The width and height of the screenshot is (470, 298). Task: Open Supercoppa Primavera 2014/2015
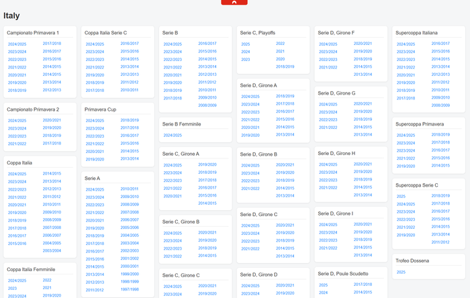pyautogui.click(x=440, y=166)
